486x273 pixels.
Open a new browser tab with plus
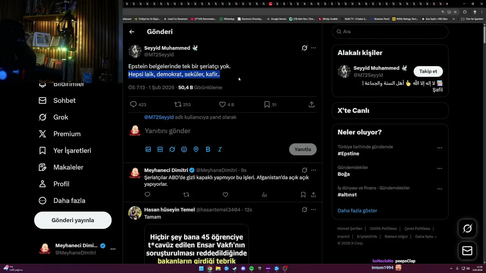(447, 4)
